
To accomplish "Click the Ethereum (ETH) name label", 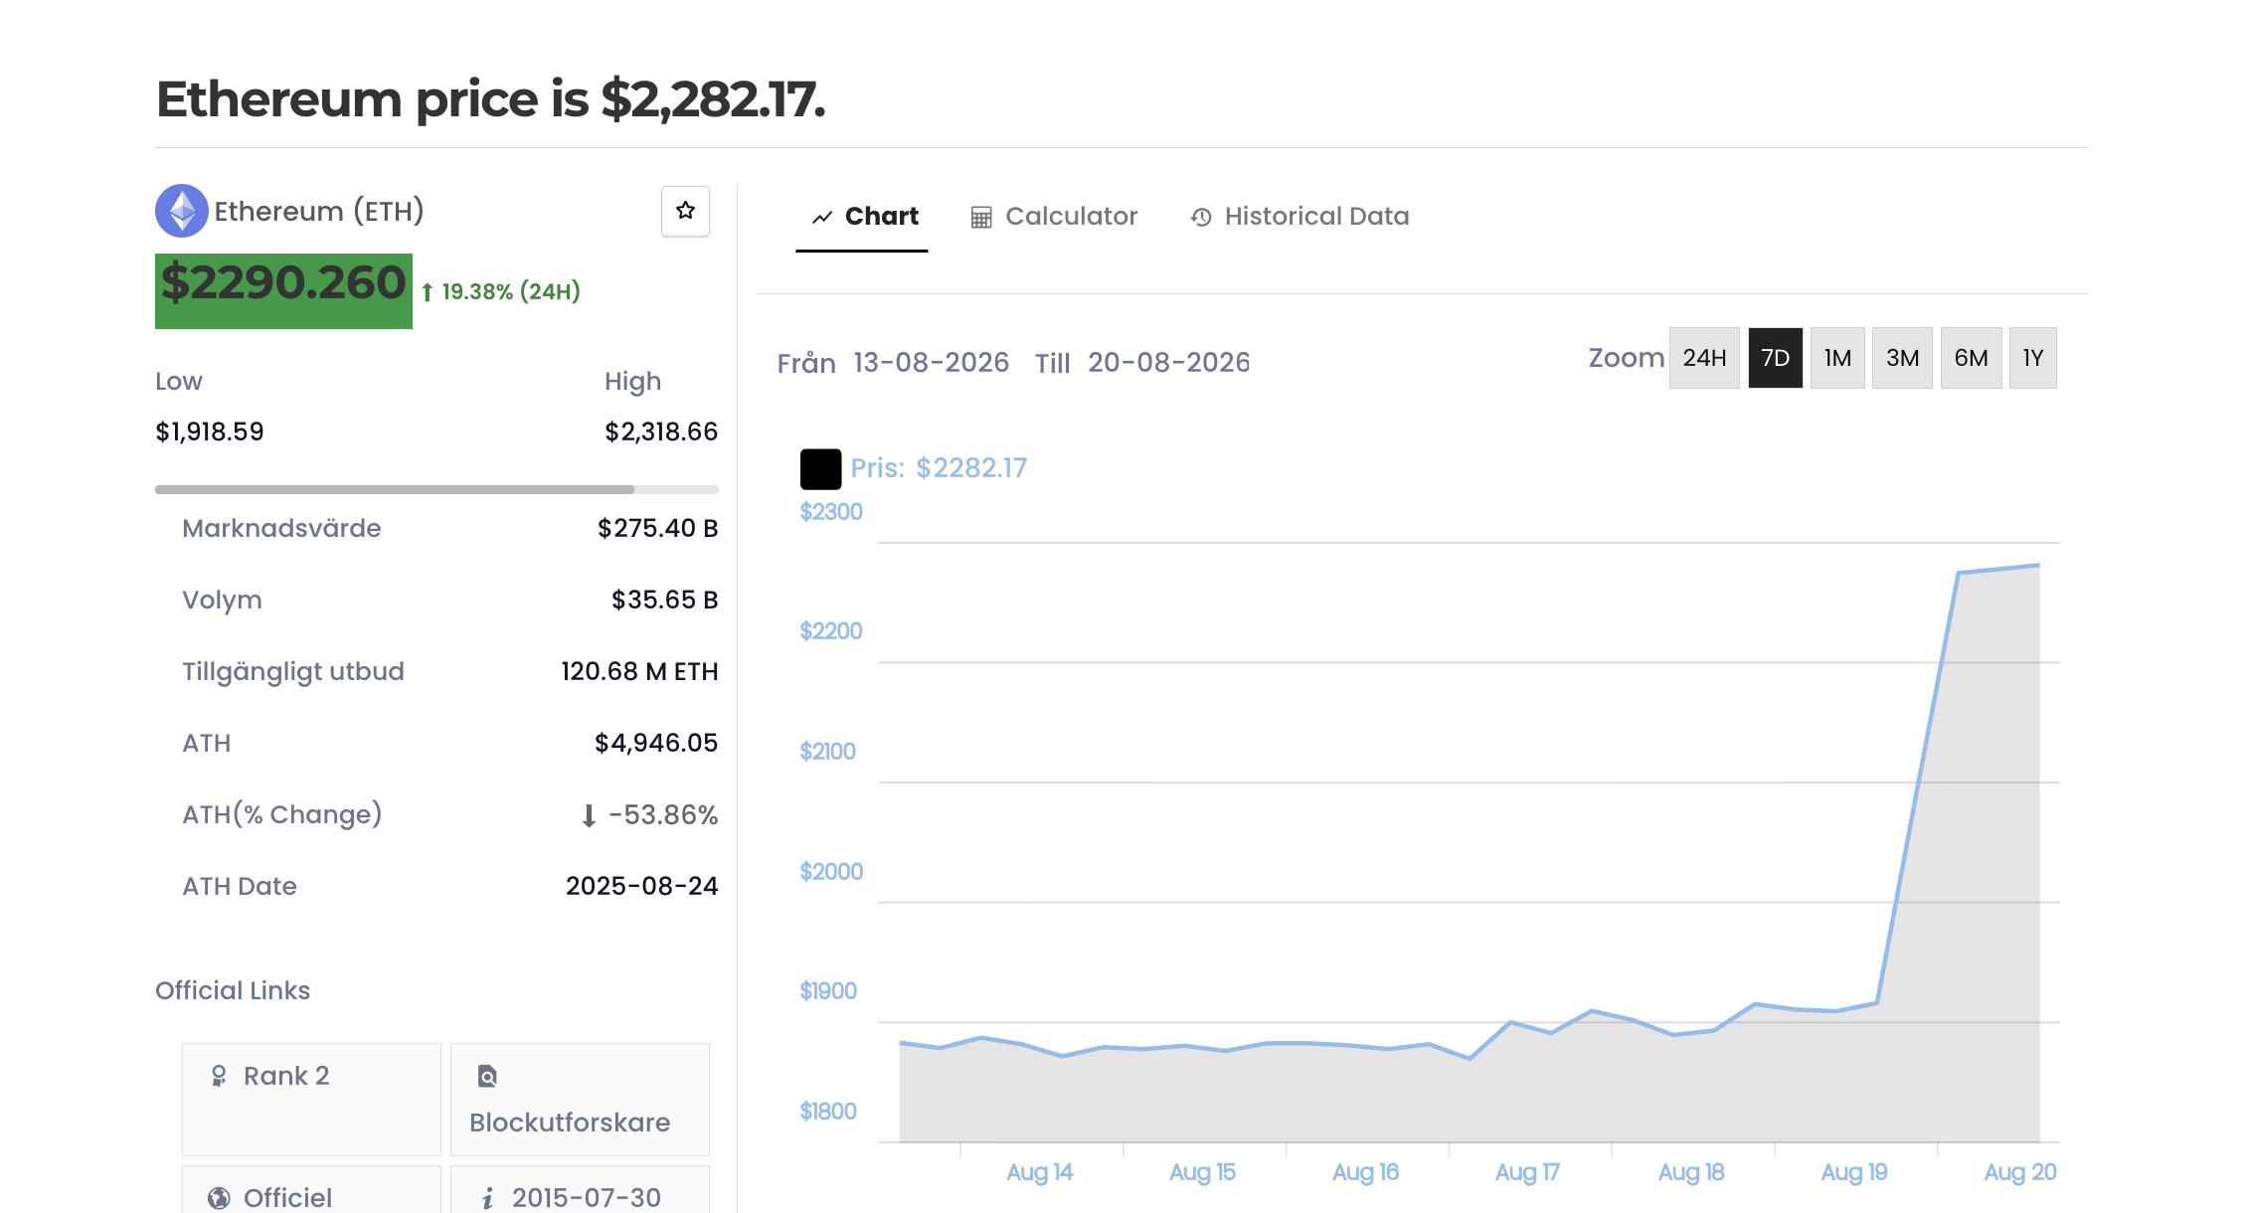I will click(x=319, y=211).
